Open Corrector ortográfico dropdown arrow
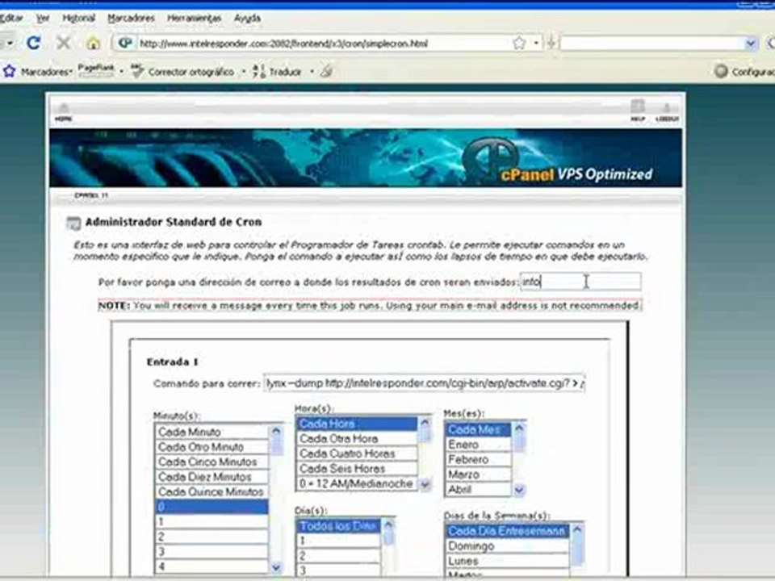 point(244,72)
